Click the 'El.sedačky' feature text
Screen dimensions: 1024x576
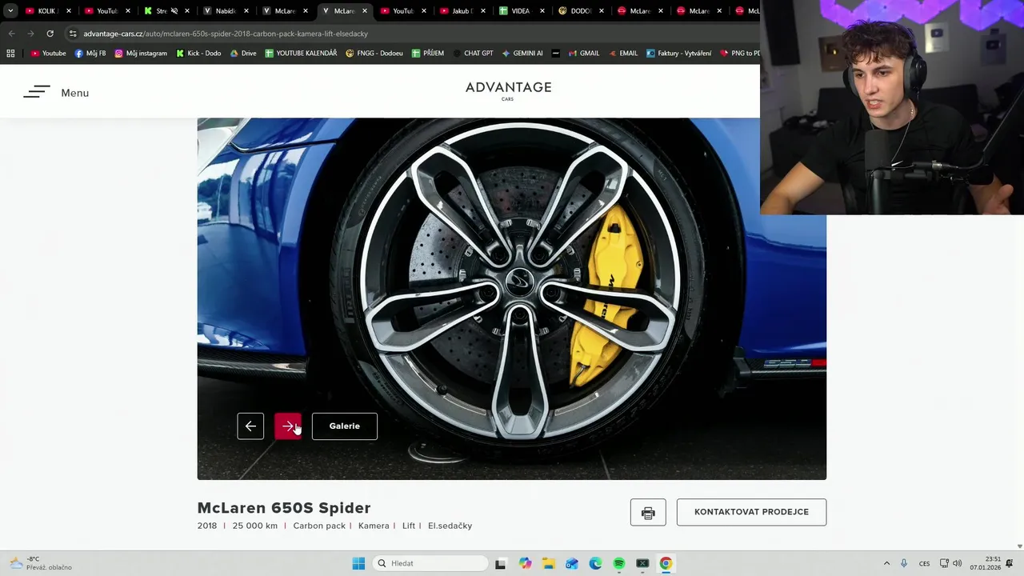point(450,526)
